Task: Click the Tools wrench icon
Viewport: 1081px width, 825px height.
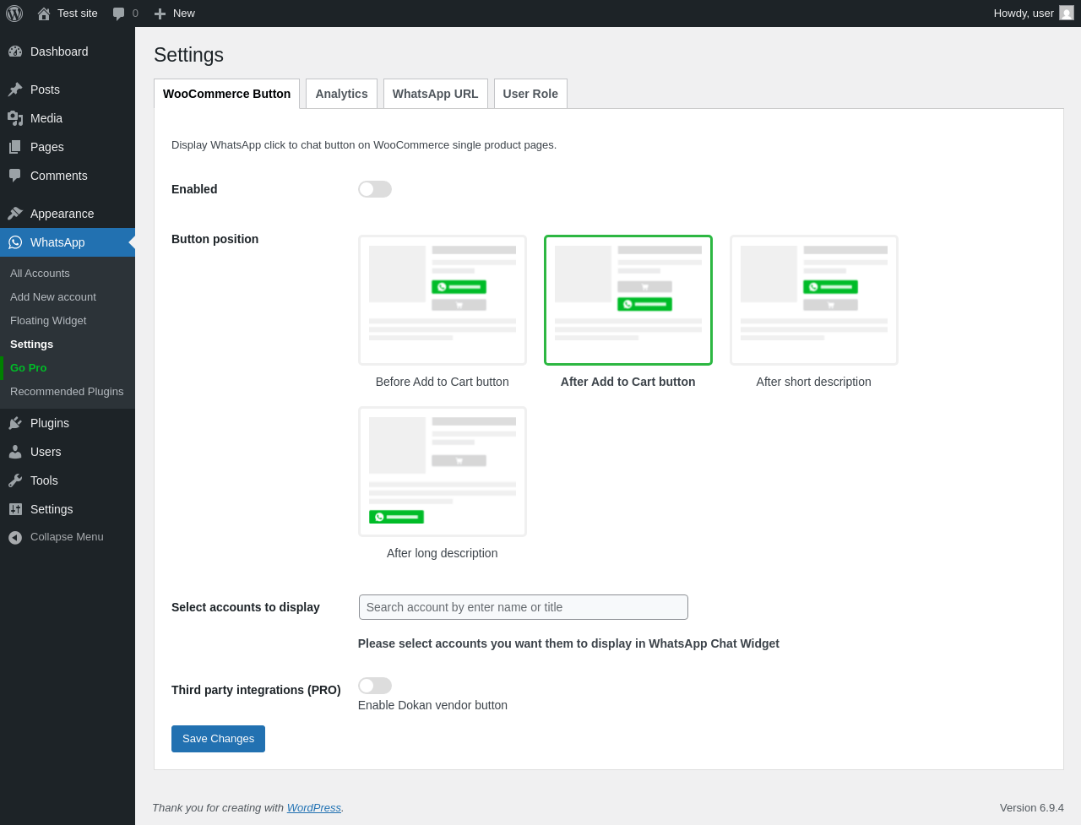Action: (x=15, y=480)
